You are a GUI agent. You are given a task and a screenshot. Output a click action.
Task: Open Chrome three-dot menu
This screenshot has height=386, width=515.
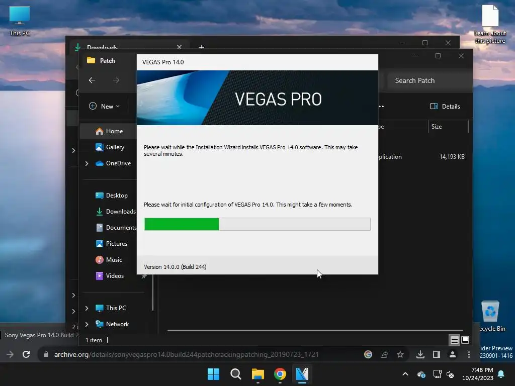pos(469,354)
